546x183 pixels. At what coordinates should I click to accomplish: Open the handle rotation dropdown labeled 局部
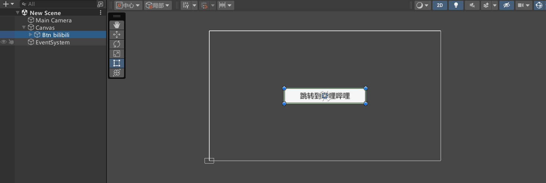158,5
